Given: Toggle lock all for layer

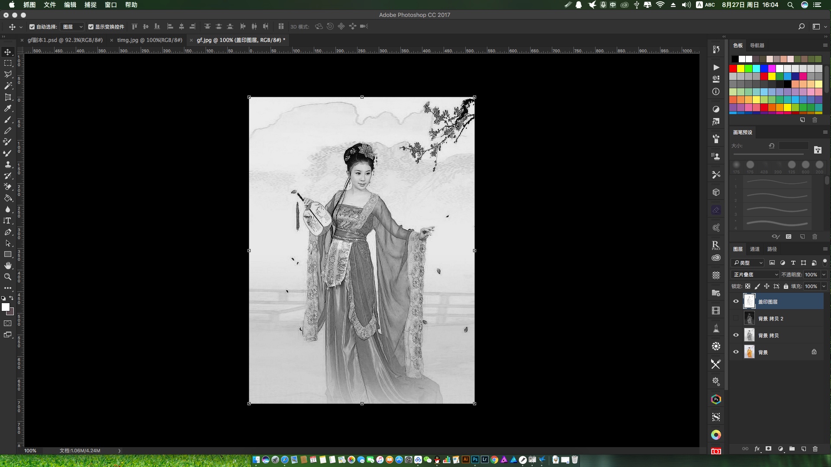Looking at the screenshot, I should tap(786, 286).
